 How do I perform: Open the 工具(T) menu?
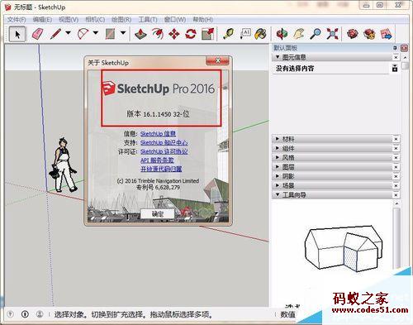coord(148,20)
